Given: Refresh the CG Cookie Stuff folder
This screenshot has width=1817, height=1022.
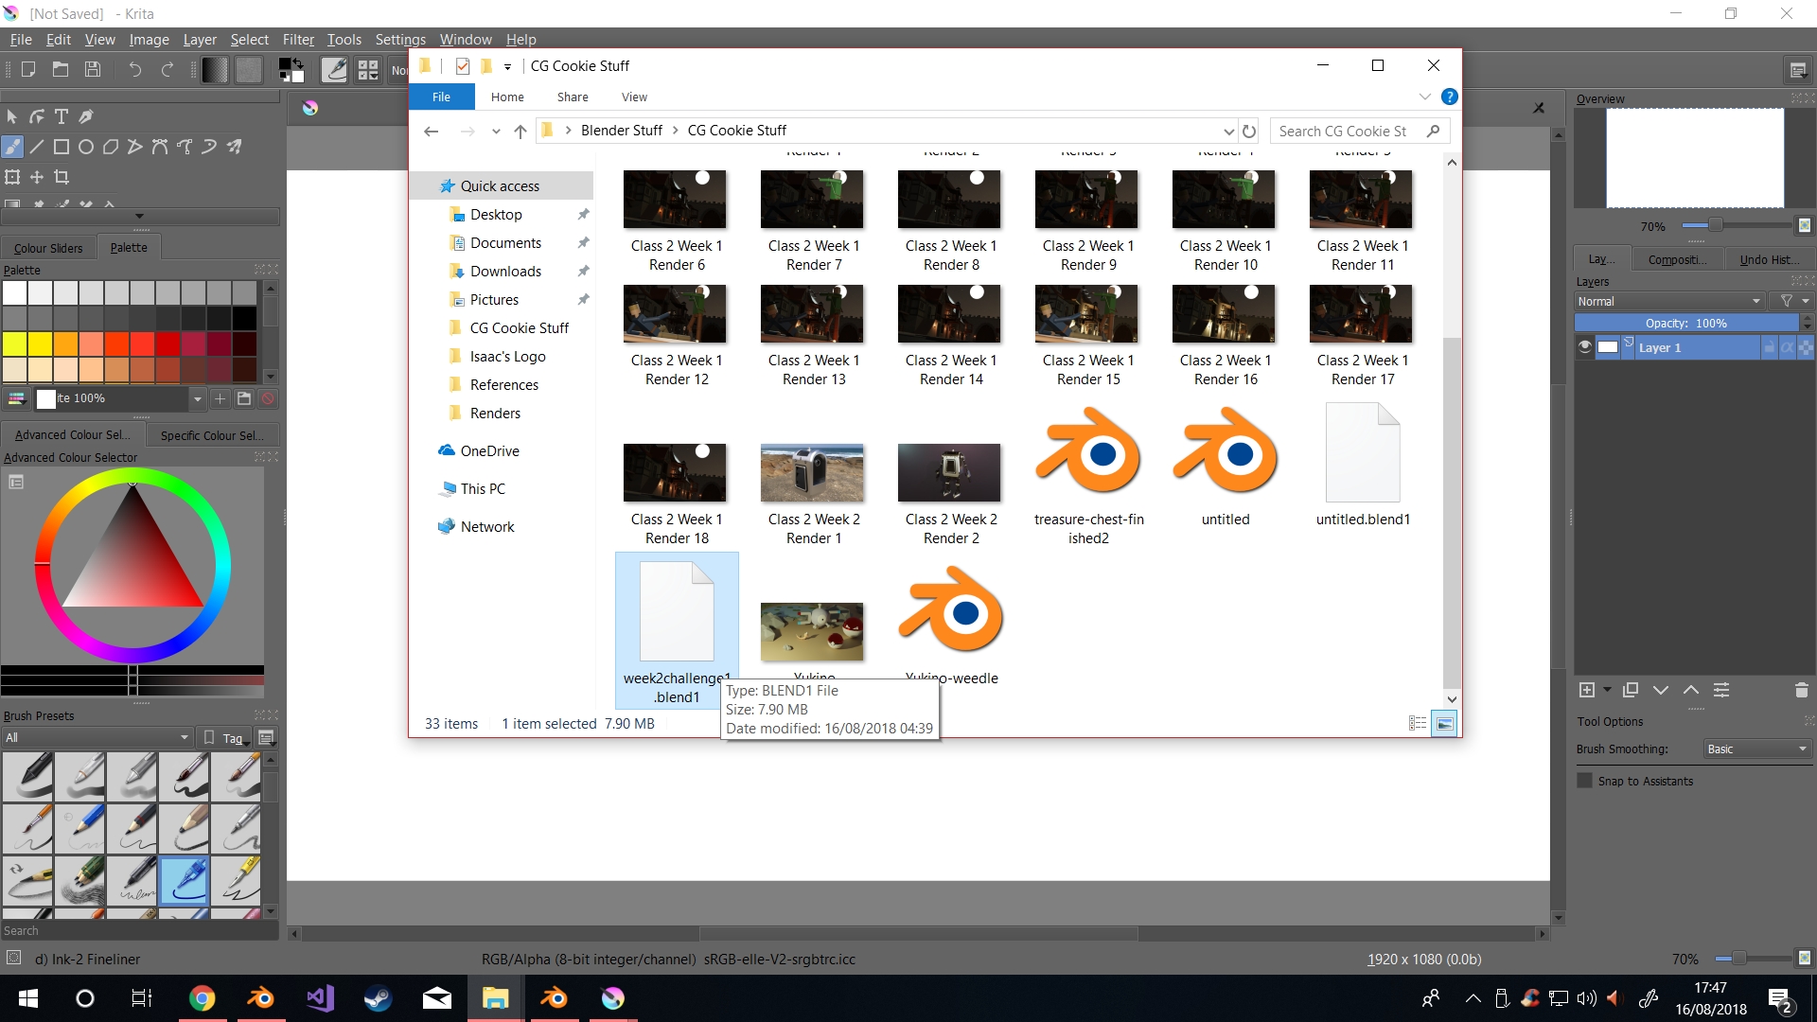Looking at the screenshot, I should pos(1249,132).
